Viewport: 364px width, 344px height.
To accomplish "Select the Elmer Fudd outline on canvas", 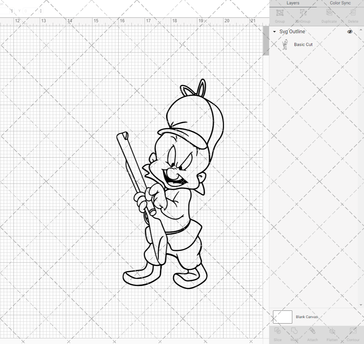I will tap(170, 184).
